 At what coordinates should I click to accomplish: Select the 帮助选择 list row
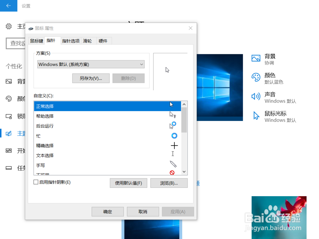108,116
